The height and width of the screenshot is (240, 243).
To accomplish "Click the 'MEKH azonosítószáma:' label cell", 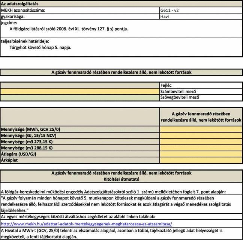I will coord(80,10).
